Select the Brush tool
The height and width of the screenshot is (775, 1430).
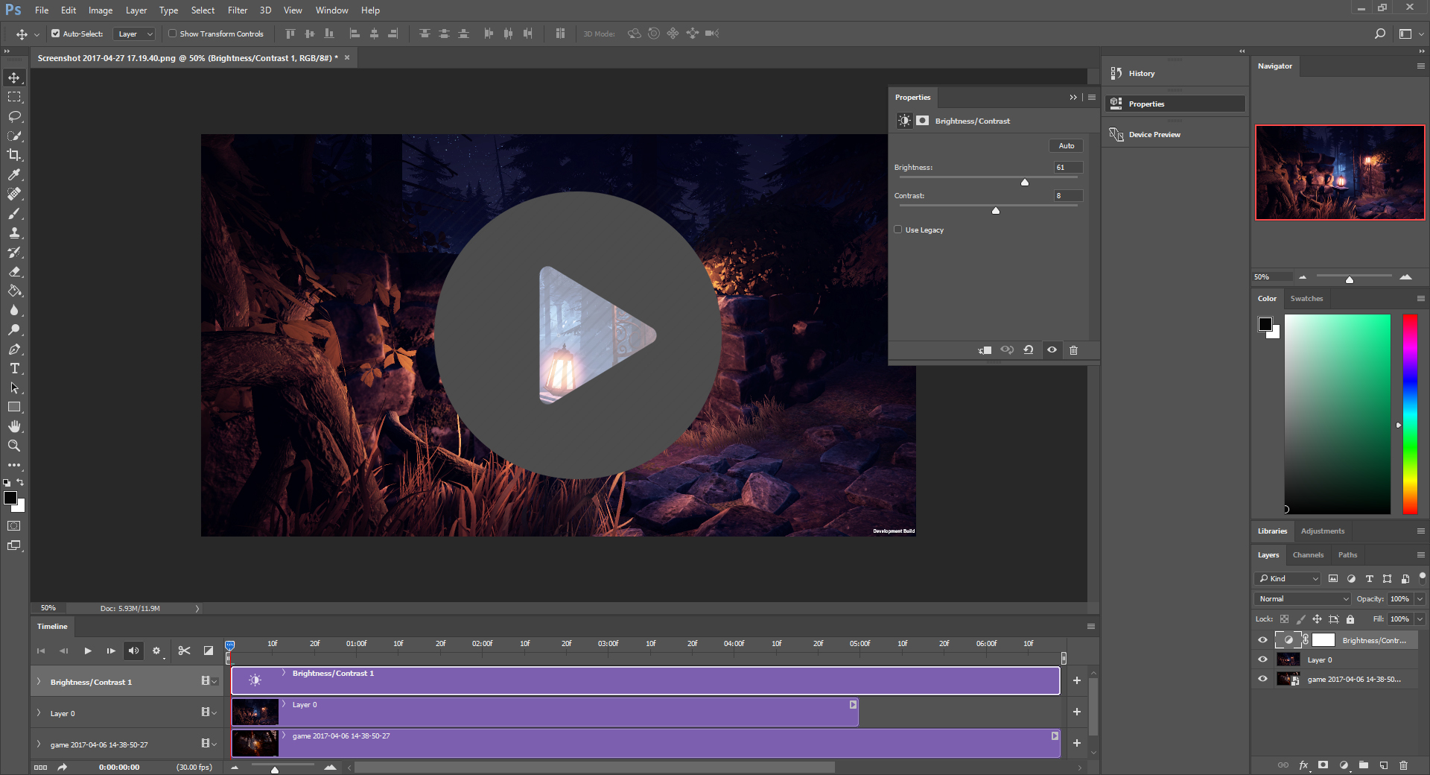[x=14, y=213]
